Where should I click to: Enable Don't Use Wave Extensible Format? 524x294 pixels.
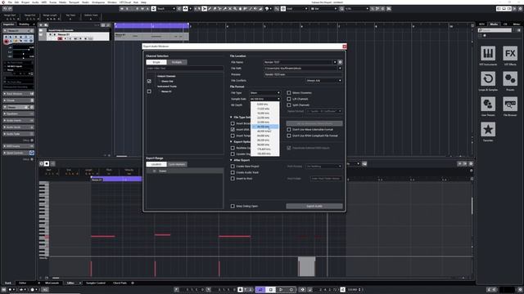click(289, 130)
